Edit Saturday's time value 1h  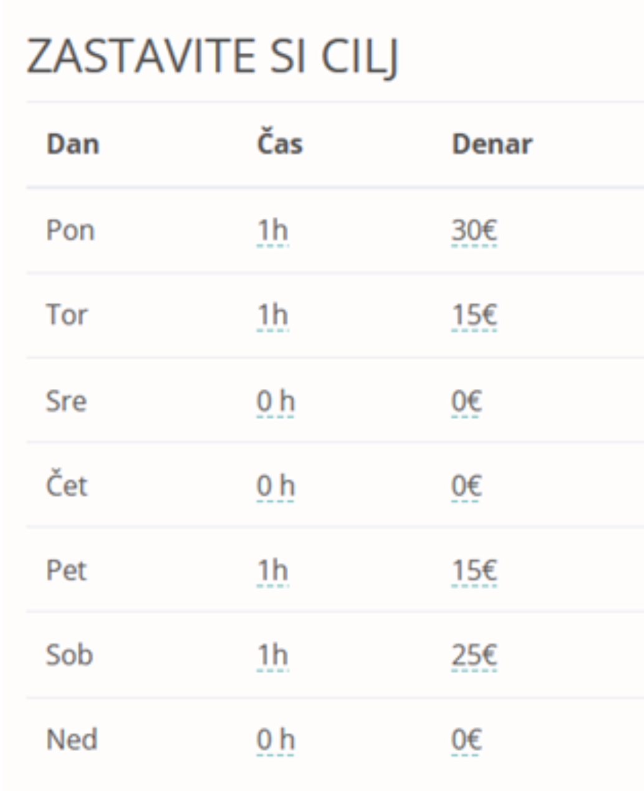(272, 656)
